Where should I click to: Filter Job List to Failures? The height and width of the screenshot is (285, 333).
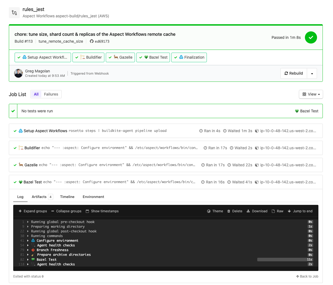[x=51, y=94]
